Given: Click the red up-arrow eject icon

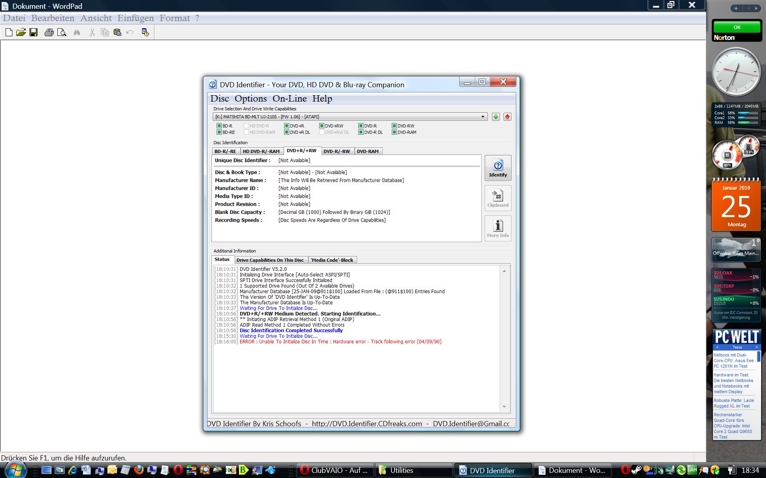Looking at the screenshot, I should 507,117.
